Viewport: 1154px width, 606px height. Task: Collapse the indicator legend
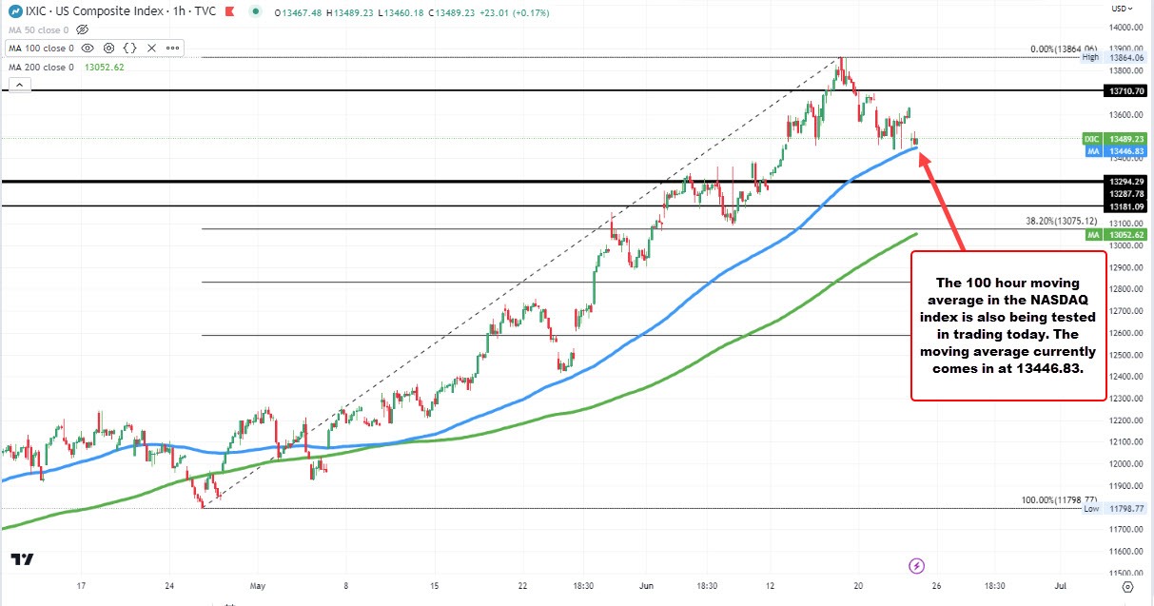click(18, 84)
